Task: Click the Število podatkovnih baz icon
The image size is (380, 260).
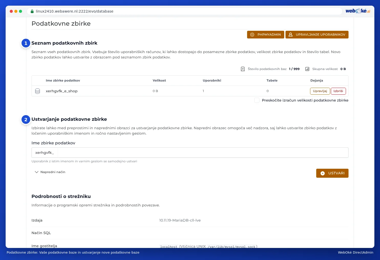Action: [x=243, y=69]
